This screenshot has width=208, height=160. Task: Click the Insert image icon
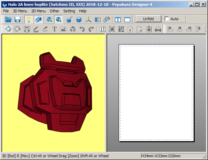[63, 29]
